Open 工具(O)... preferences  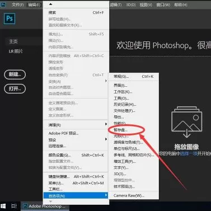point(134,98)
